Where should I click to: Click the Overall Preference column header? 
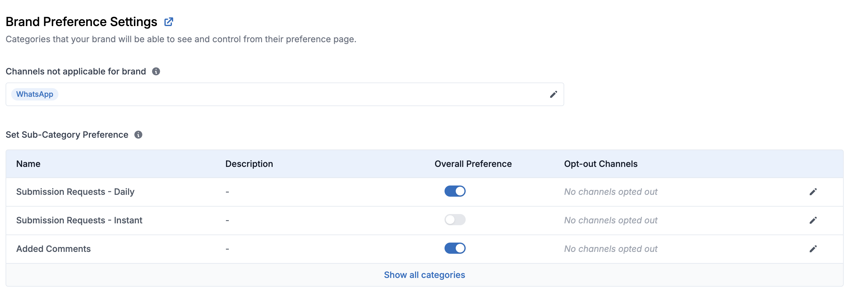pyautogui.click(x=473, y=164)
